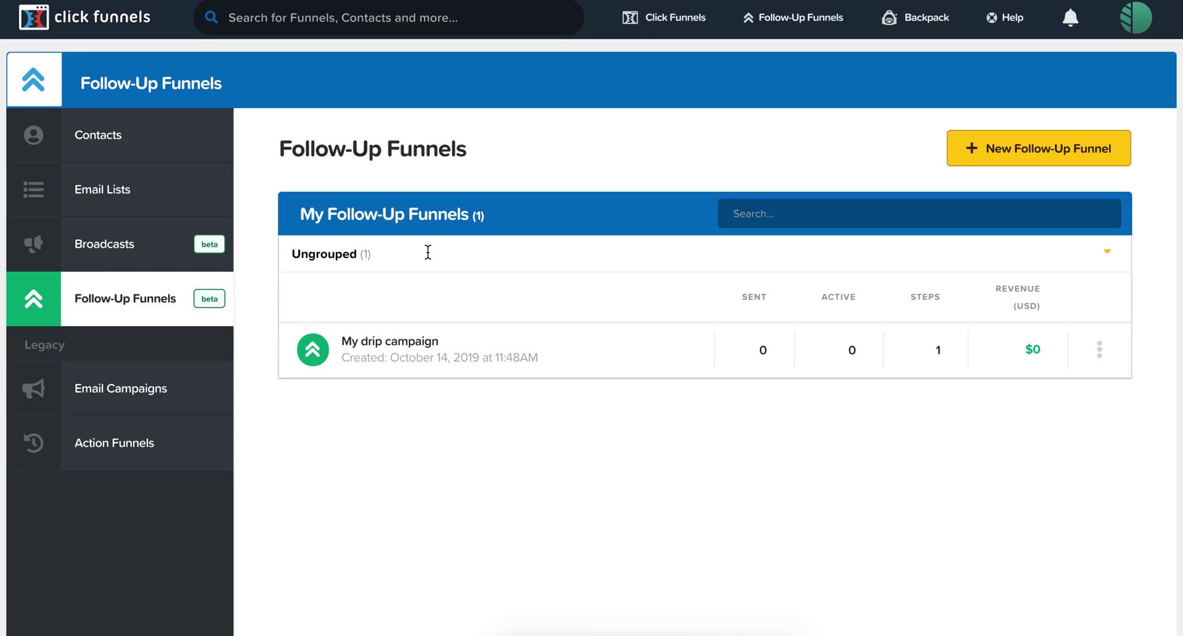Collapse the Ungrouped section arrow
1183x636 pixels.
click(x=1107, y=251)
